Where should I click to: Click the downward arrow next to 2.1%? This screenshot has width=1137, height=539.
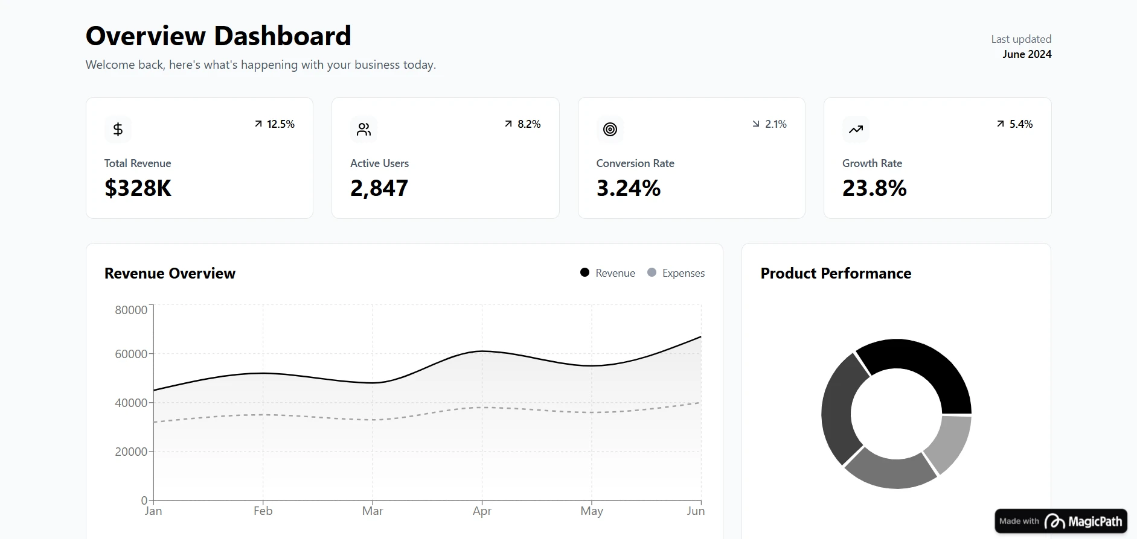coord(755,124)
